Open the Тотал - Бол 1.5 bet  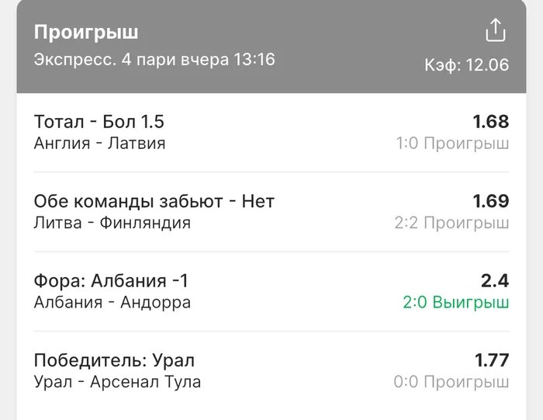[99, 122]
